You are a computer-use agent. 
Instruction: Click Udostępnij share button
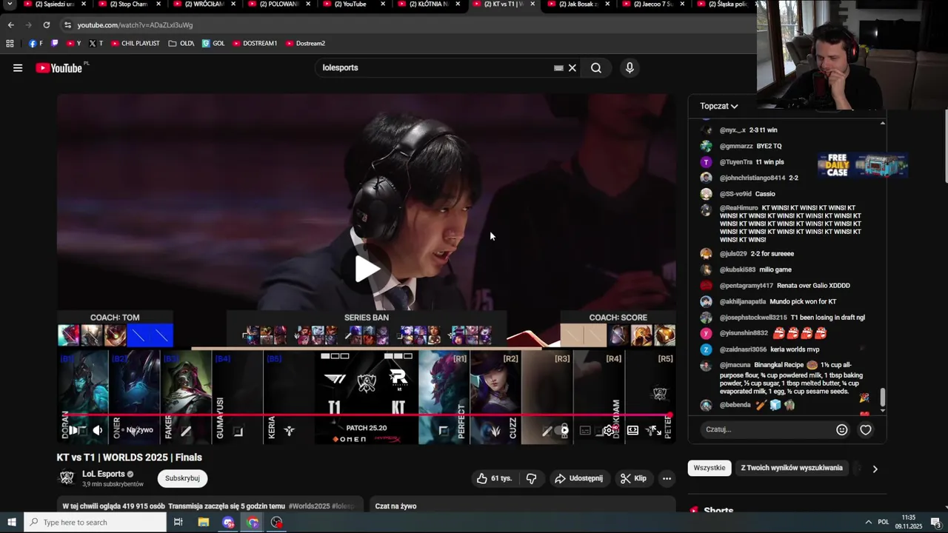(578, 478)
